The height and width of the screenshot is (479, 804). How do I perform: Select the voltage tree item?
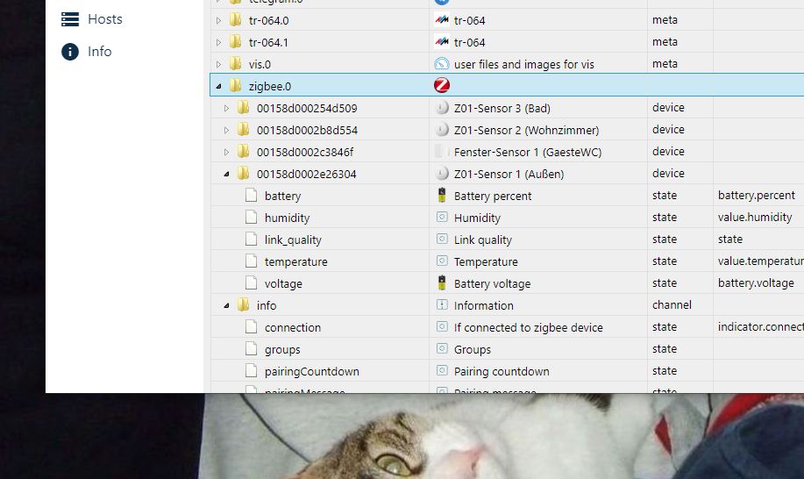coord(283,283)
